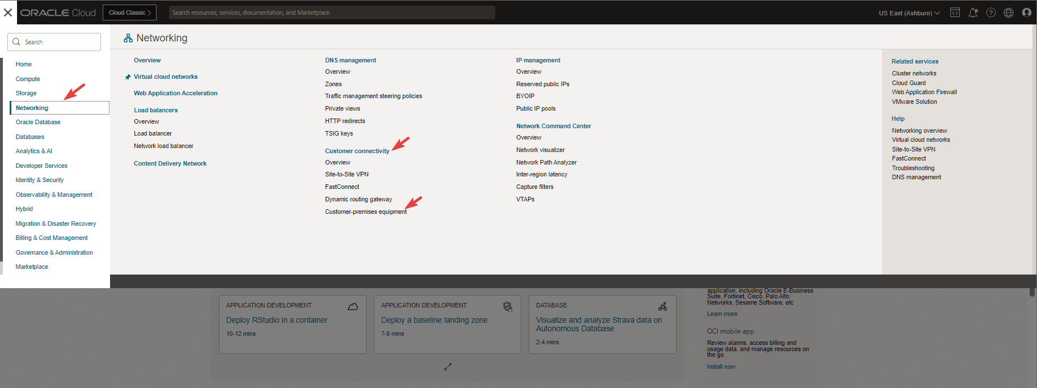Close the navigation menu with the X icon

tap(8, 12)
